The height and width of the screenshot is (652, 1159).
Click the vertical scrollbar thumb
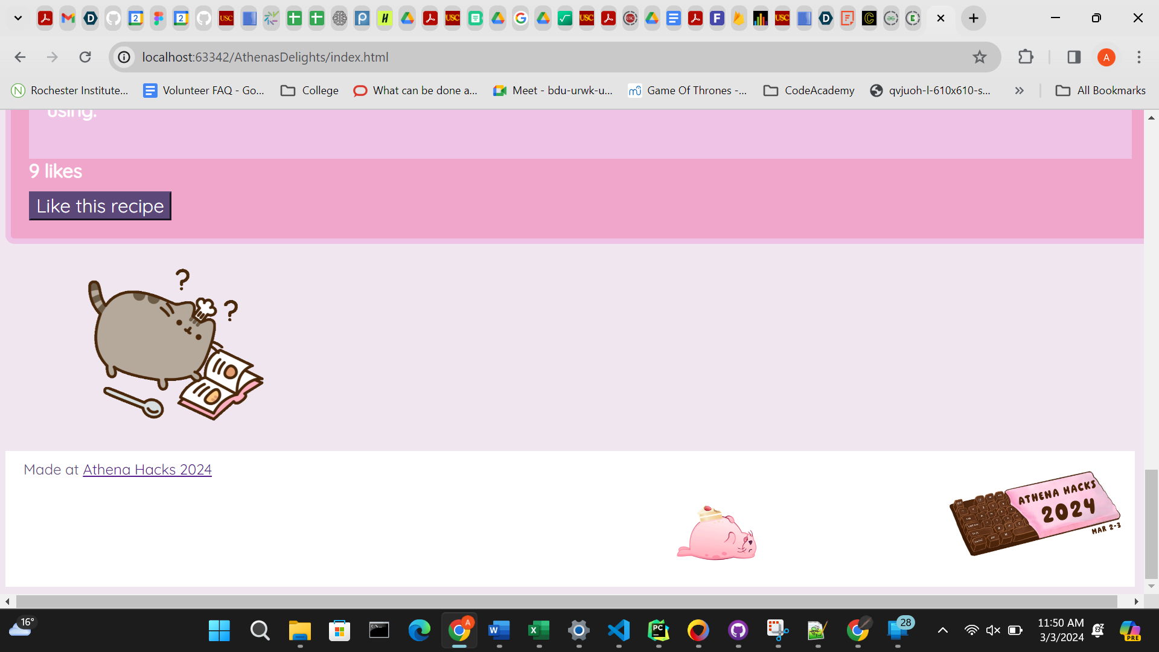coord(1151,523)
